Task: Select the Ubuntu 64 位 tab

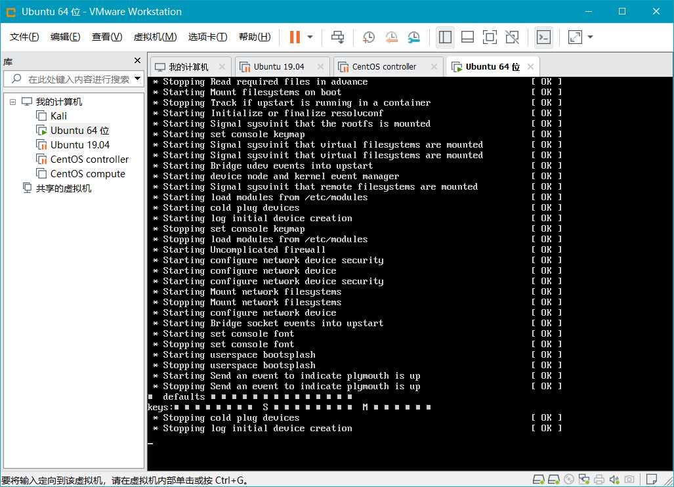Action: 493,67
